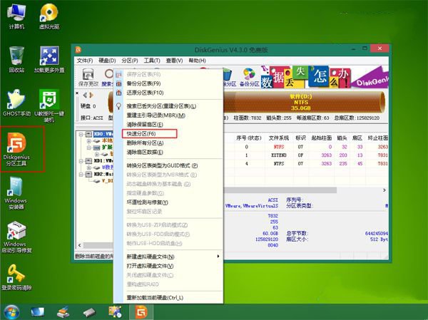Click the 标识 column header
This screenshot has width=428, height=320.
pyautogui.click(x=300, y=138)
